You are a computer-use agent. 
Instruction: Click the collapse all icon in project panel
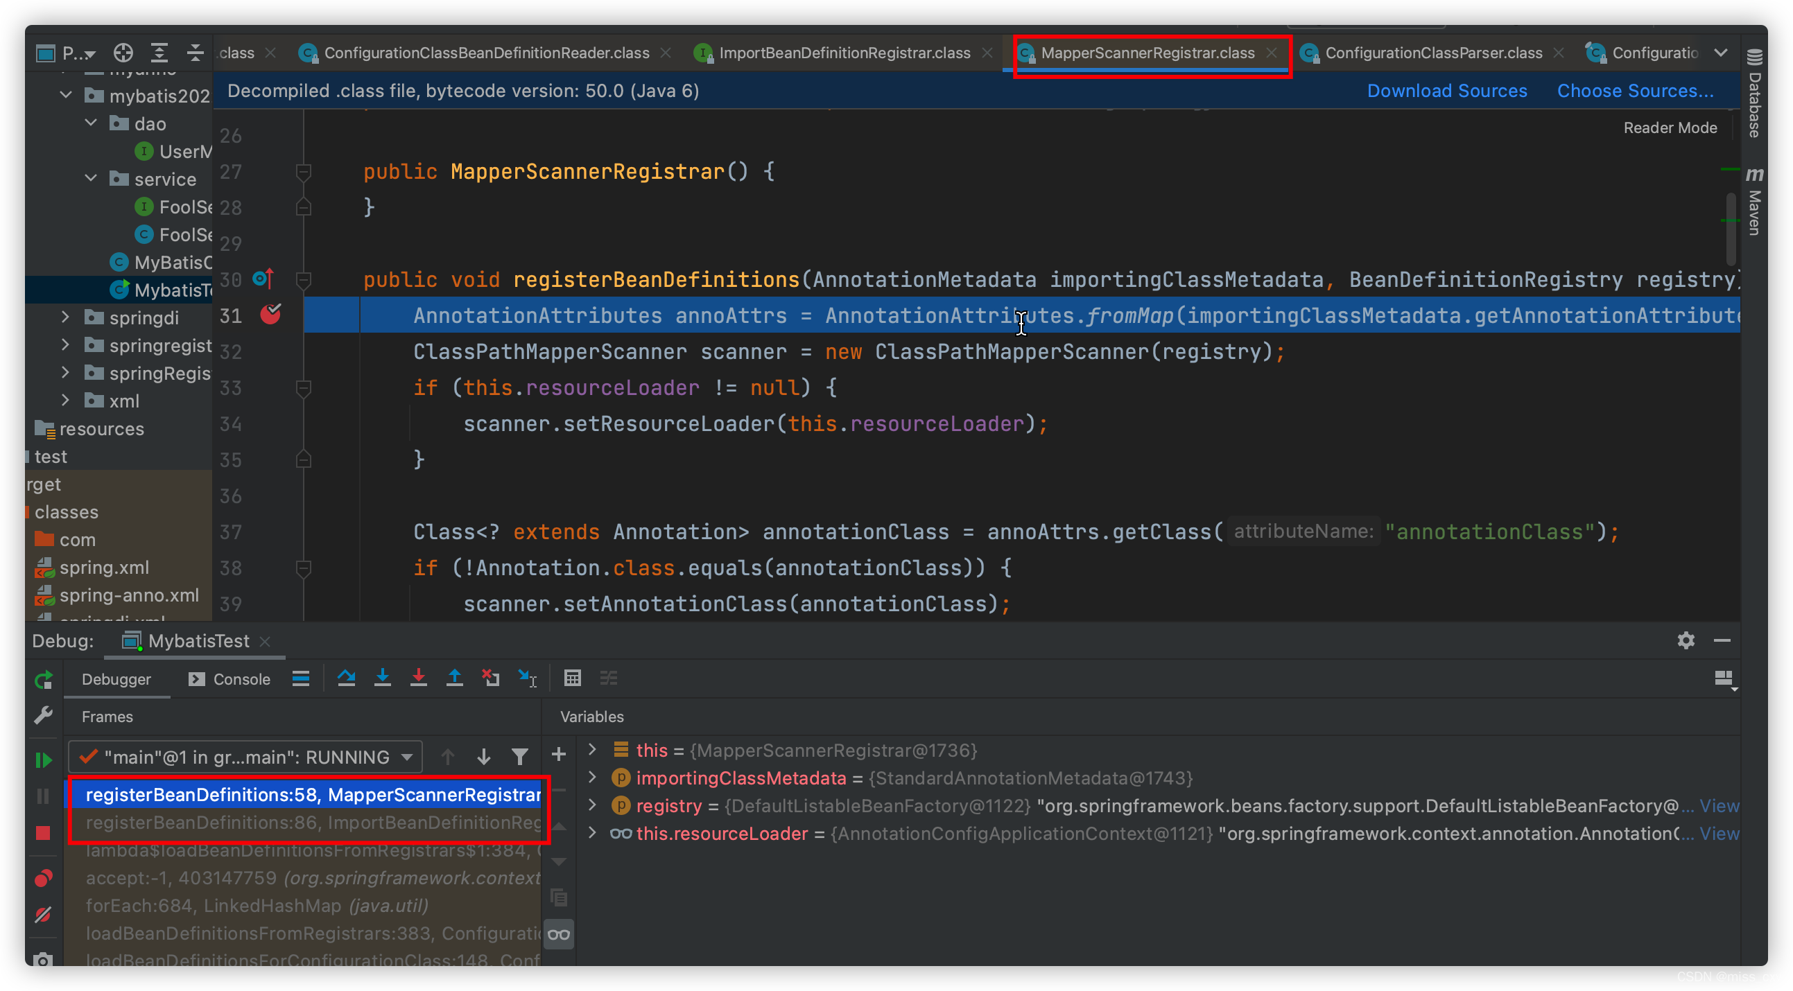[x=196, y=53]
